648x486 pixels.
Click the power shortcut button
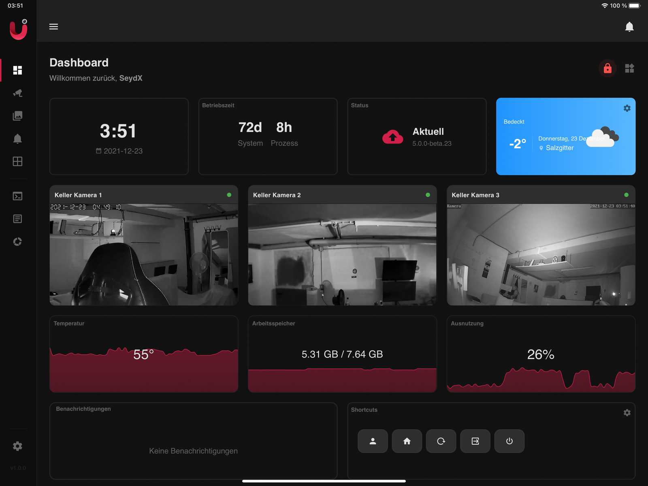pyautogui.click(x=509, y=441)
